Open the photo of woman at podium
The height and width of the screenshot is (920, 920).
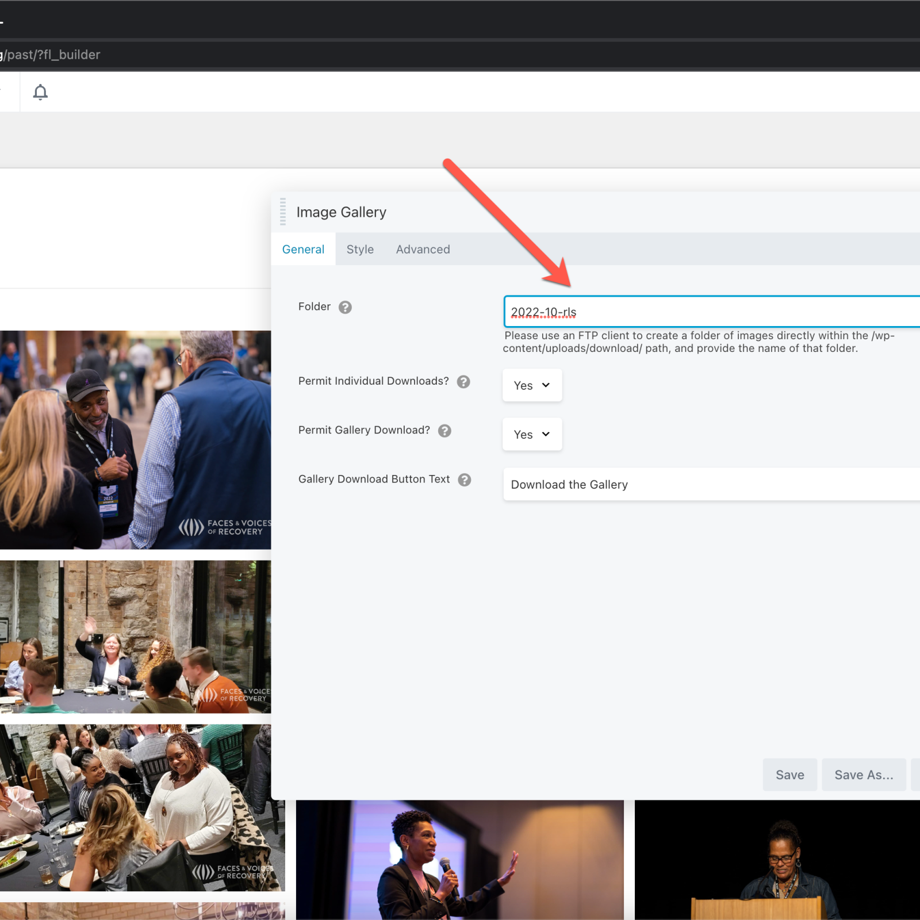[777, 859]
